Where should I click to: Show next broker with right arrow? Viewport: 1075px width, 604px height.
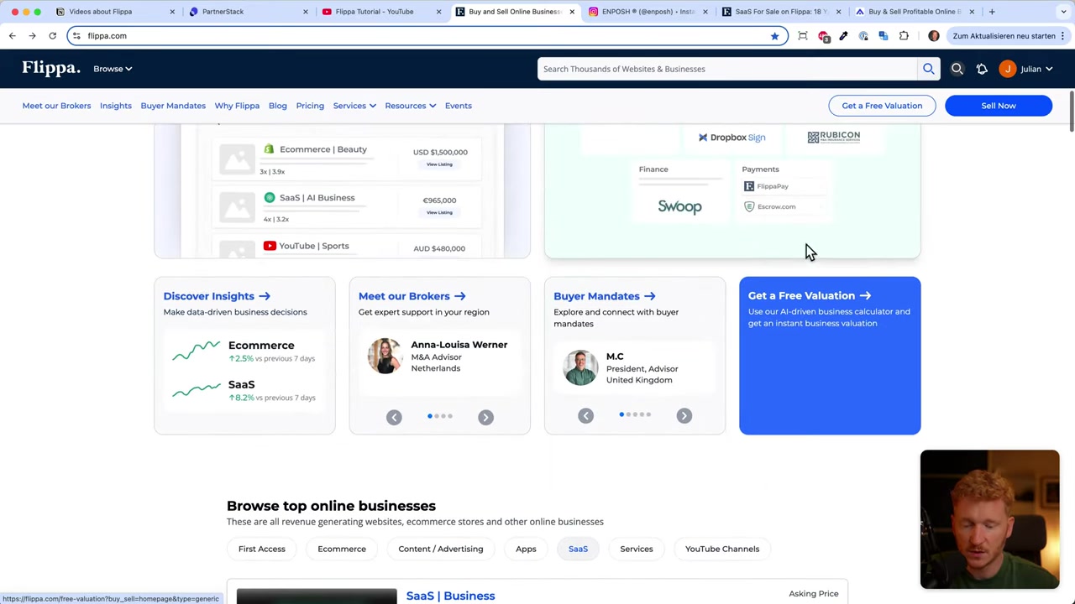[485, 417]
